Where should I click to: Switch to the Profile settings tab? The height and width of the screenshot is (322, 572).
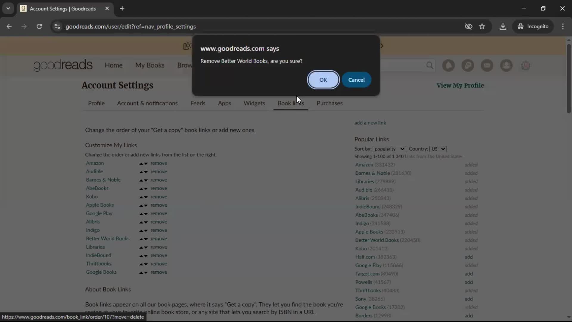tap(96, 103)
